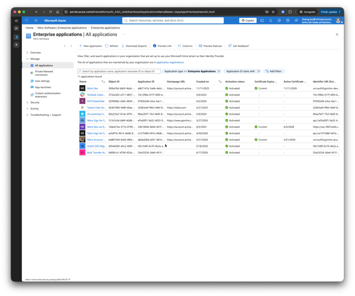
Task: Click Nitro Software | Enterprise applications breadcrumb
Action: pyautogui.click(x=62, y=28)
